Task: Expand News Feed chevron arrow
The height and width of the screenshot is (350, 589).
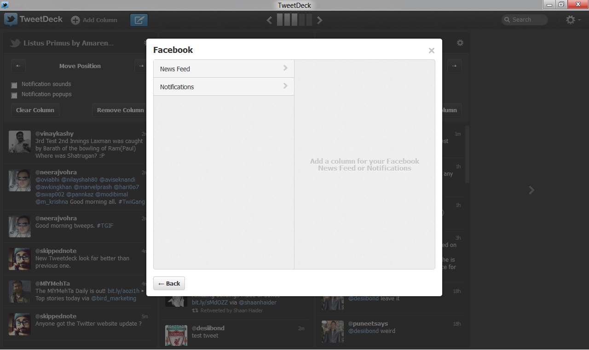Action: click(x=285, y=68)
